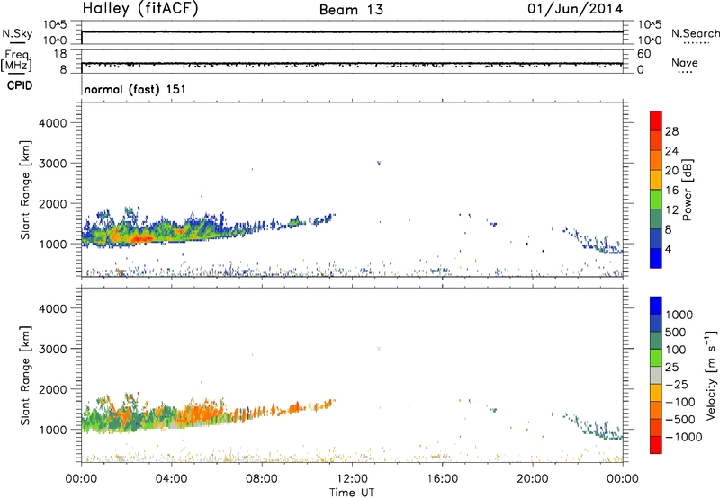This screenshot has width=720, height=498.
Task: Click the "−1000" velocity colorbar label
Action: tap(684, 437)
